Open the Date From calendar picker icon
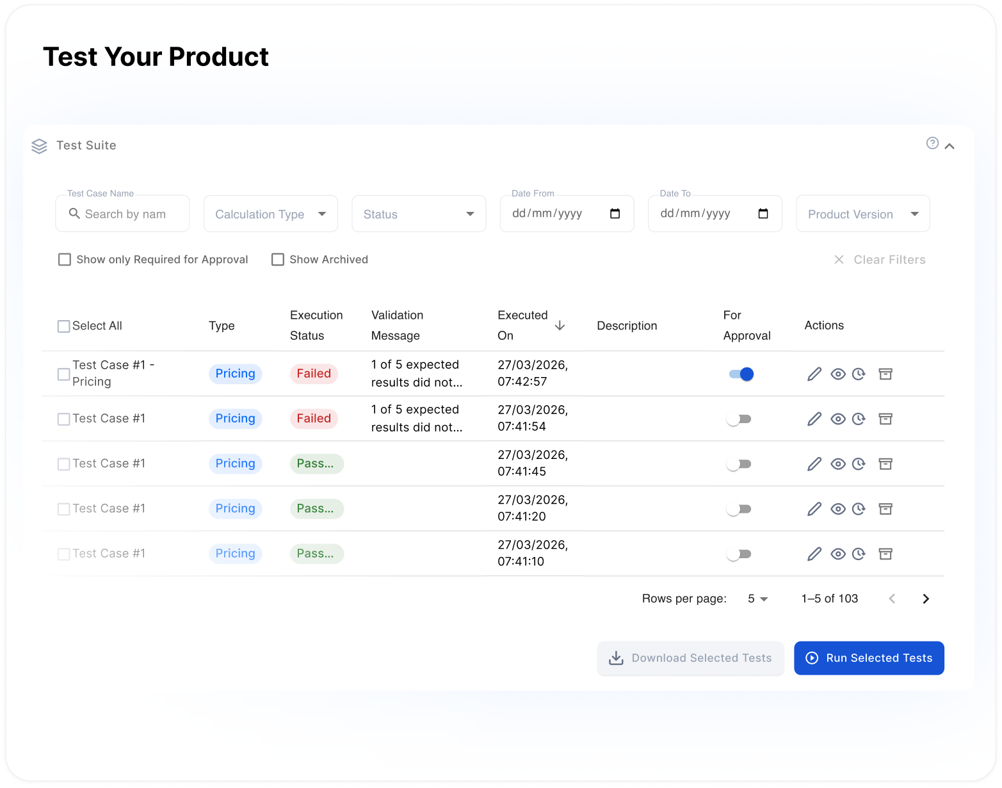 click(615, 214)
